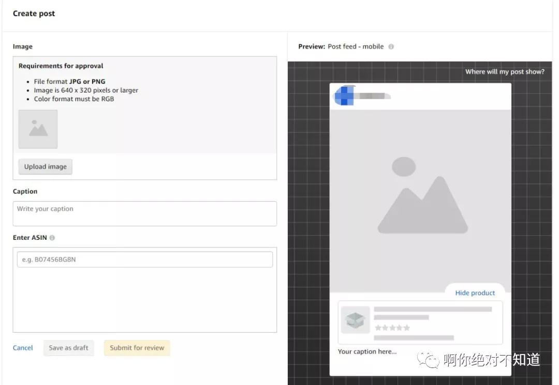559x385 pixels.
Task: Click the brand logo avatar in preview
Action: 344,96
